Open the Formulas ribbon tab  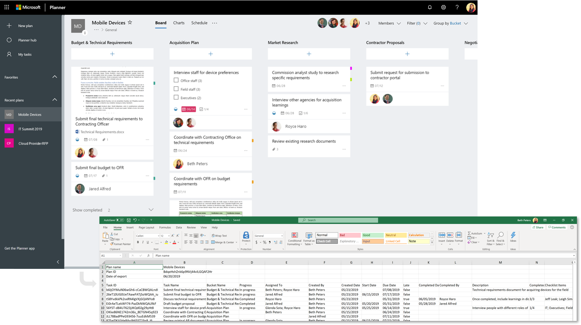(165, 227)
